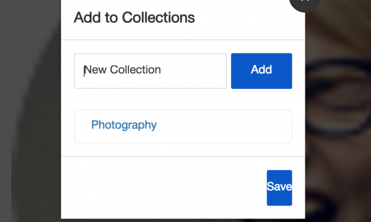Select the Photography collection link
This screenshot has height=222, width=371.
(x=124, y=125)
